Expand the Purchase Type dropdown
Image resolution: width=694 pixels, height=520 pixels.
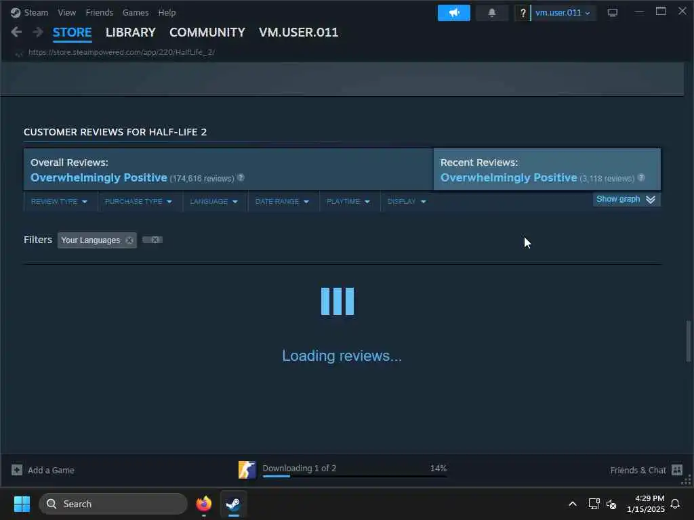click(x=138, y=202)
